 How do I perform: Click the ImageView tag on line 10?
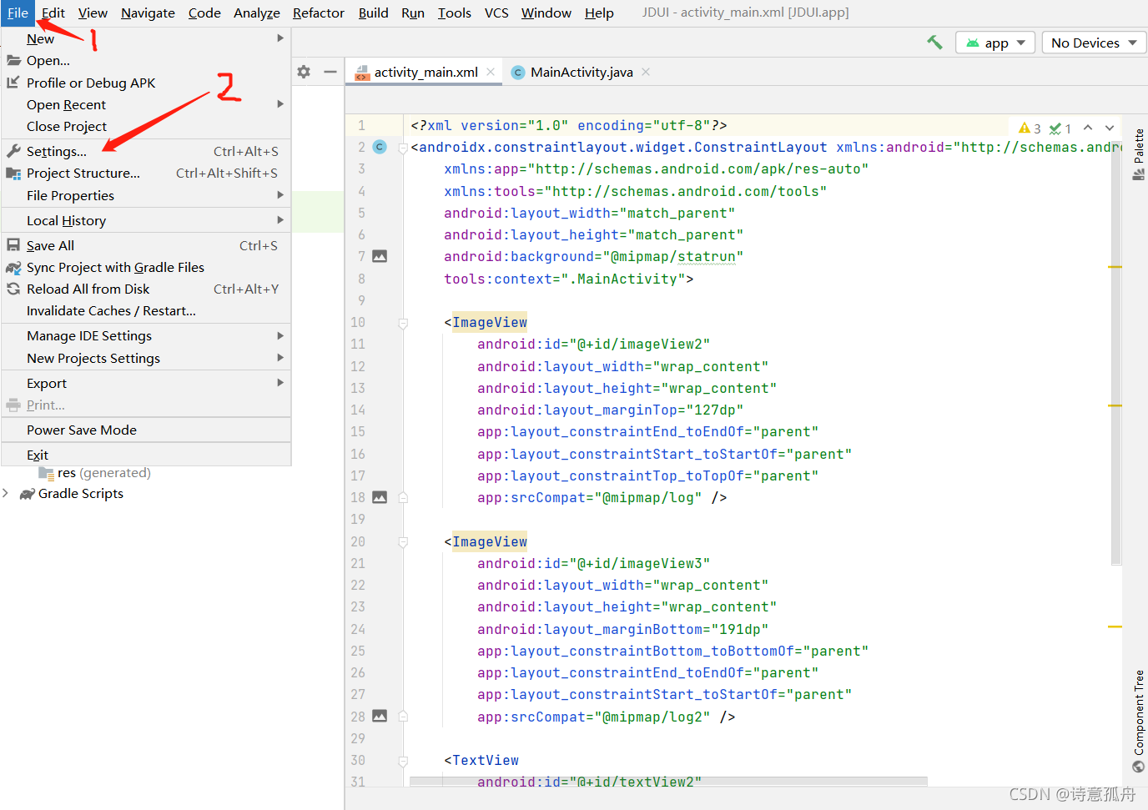click(x=490, y=322)
